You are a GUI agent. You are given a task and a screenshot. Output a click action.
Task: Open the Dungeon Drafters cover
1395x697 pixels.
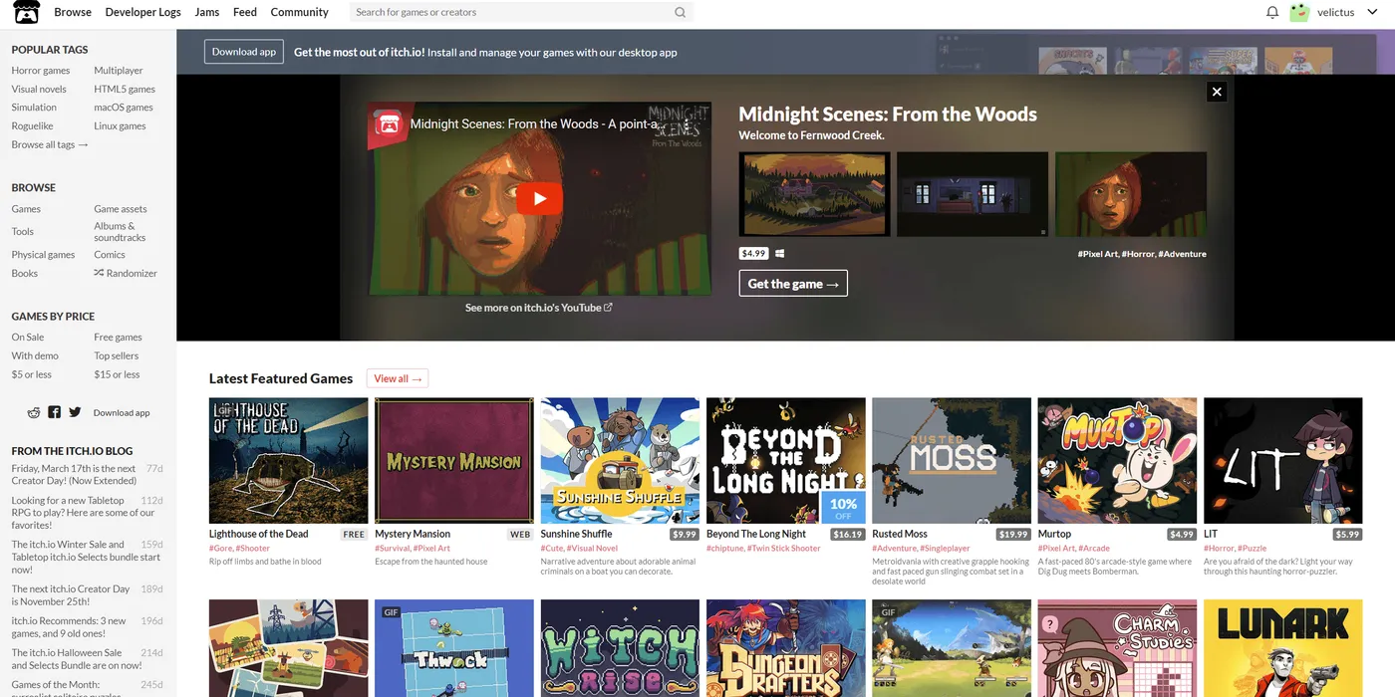pos(786,648)
